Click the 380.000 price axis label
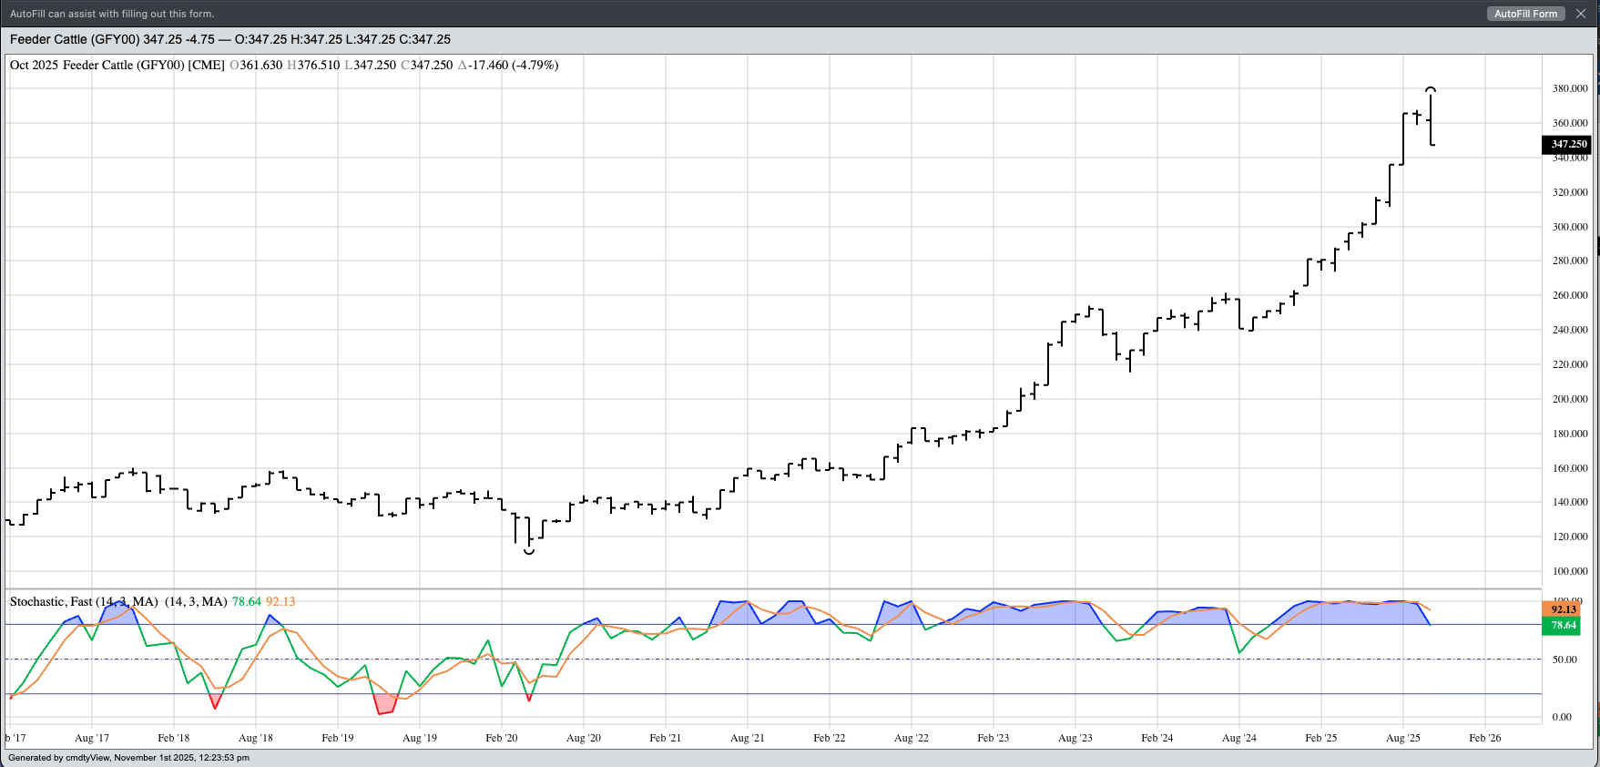Screen dimensions: 1600x767 [1569, 88]
